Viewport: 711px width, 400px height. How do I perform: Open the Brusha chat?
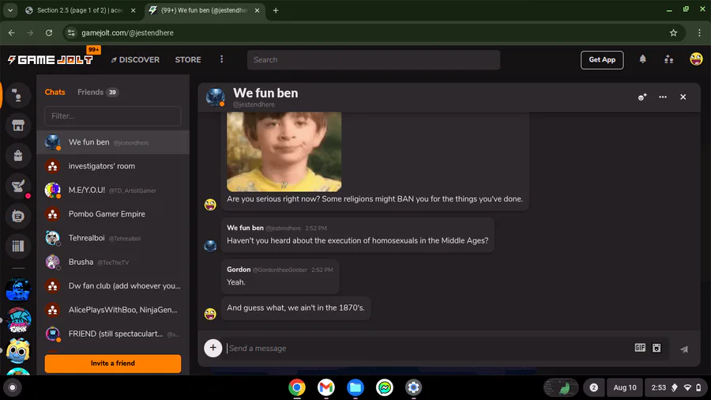tap(113, 262)
